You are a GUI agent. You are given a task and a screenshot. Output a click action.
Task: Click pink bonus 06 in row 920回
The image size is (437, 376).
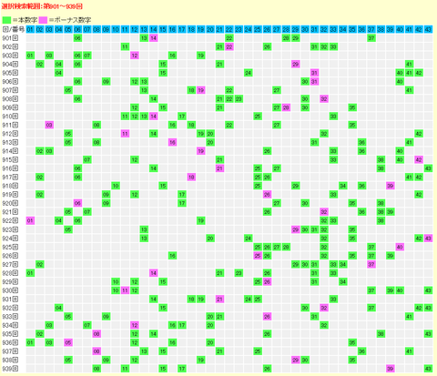tap(77, 203)
